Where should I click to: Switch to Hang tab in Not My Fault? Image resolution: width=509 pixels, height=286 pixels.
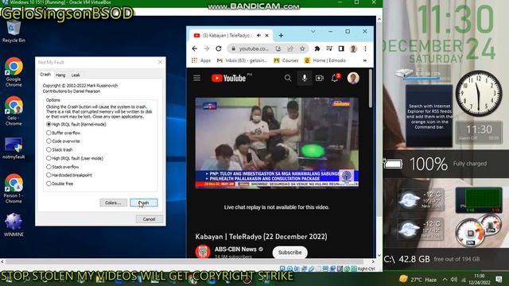pyautogui.click(x=60, y=75)
